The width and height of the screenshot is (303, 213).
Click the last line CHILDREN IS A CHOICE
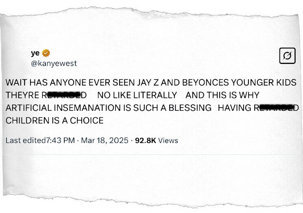click(x=54, y=121)
